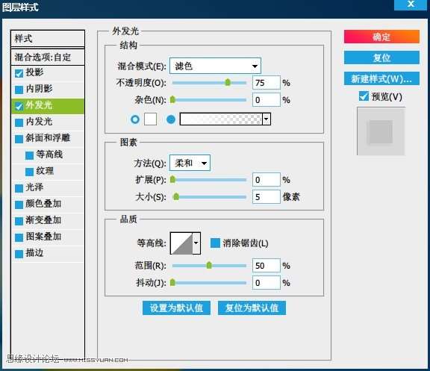Viewport: 430px width, 371px height.
Task: Click the 抖动 value field
Action: point(267,283)
